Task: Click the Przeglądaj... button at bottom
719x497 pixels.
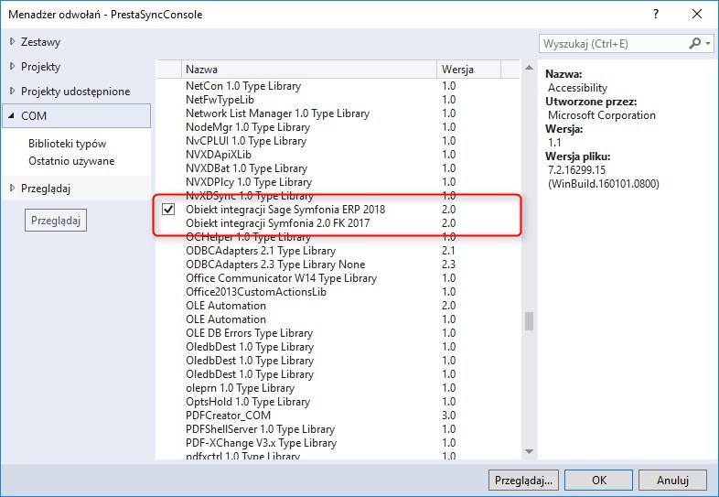Action: coord(523,481)
